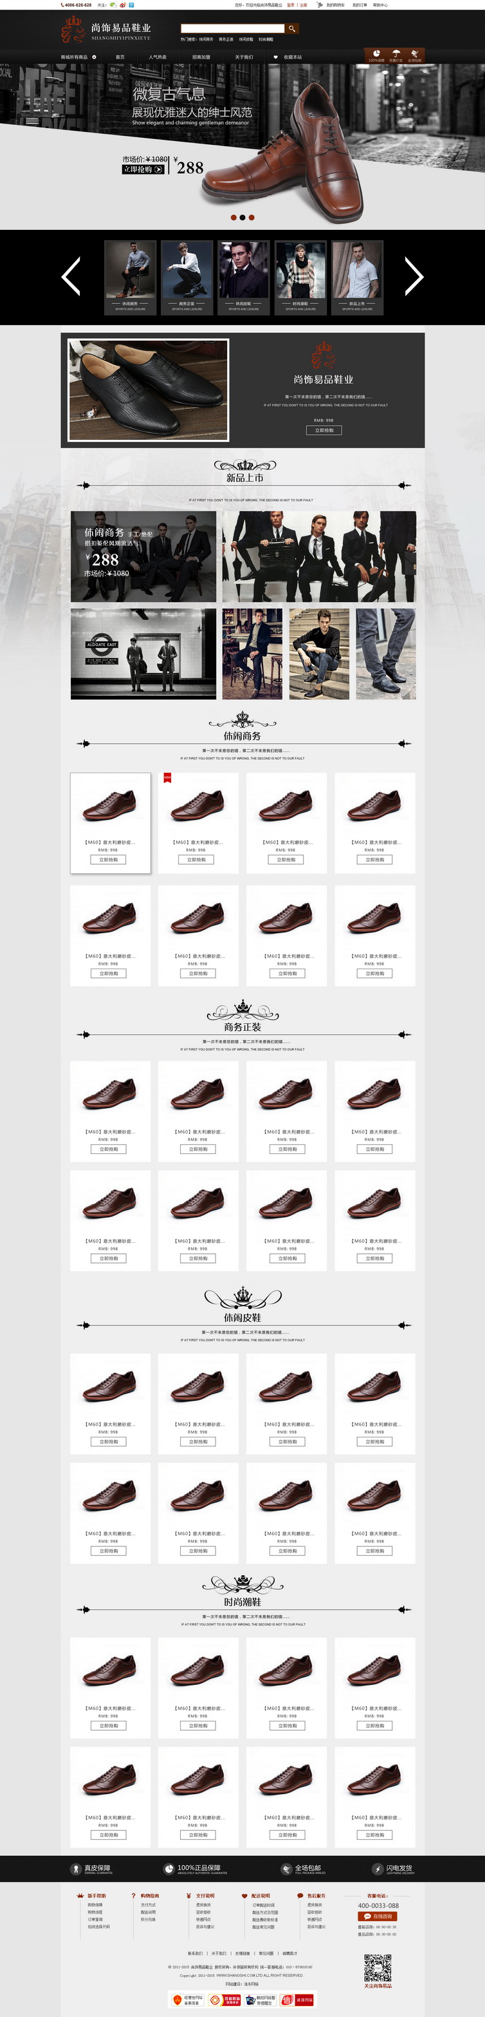Screen dimensions: 485x2017
Task: Open the 休闲商务 category thumbnail
Action: (130, 277)
